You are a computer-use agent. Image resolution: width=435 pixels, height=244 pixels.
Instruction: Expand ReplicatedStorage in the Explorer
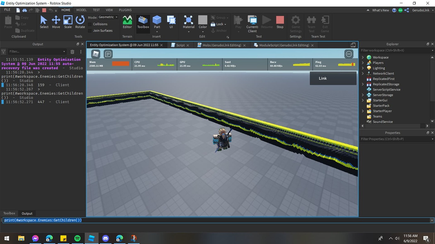[x=362, y=84]
